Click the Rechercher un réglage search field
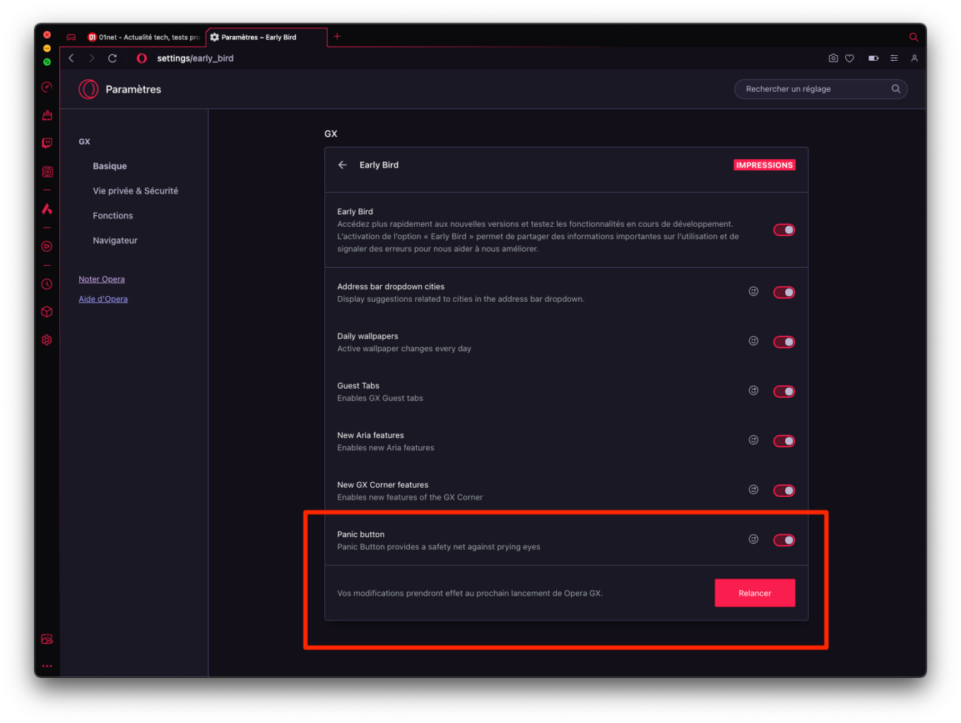Image resolution: width=961 pixels, height=723 pixels. click(821, 89)
